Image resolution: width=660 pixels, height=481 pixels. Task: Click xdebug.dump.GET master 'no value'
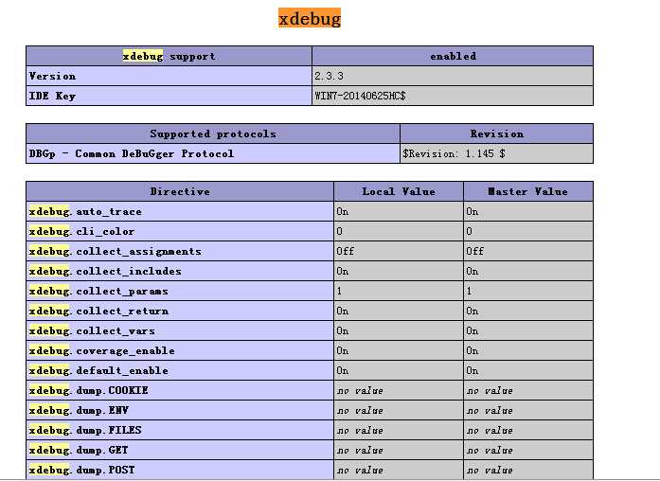click(x=528, y=451)
